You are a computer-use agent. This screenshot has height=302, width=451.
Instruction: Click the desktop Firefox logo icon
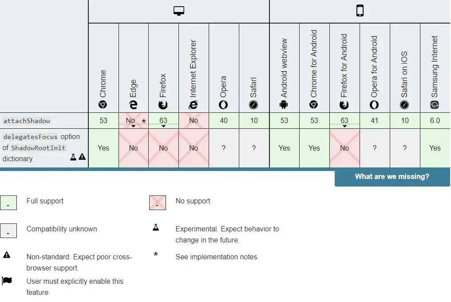click(163, 105)
